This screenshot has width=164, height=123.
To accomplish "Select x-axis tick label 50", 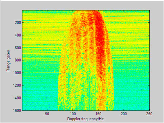I will [47, 114].
